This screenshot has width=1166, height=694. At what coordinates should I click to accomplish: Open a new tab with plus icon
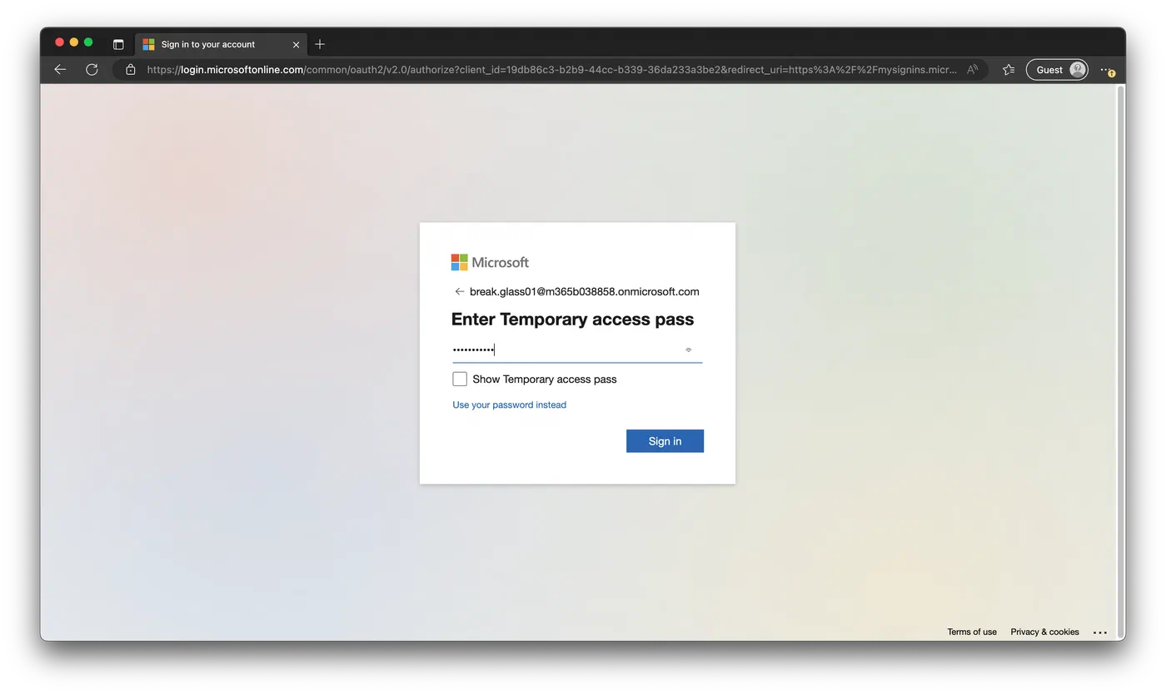[x=320, y=44]
